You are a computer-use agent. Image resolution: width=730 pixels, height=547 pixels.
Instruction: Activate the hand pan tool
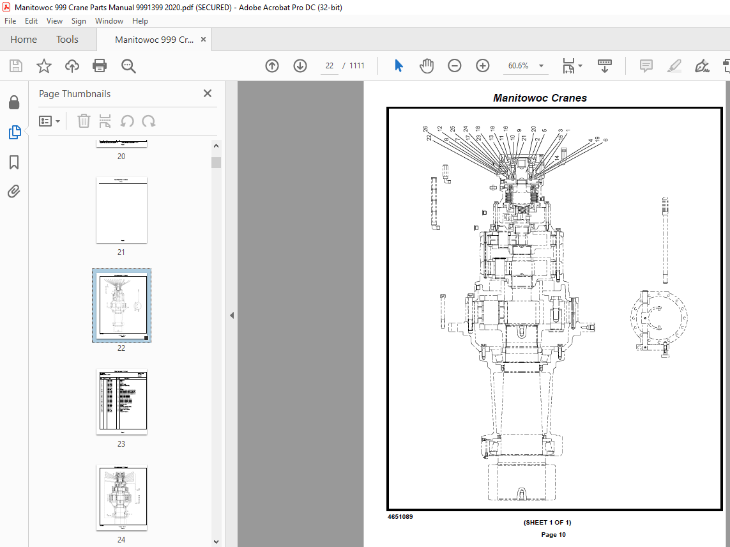(427, 66)
